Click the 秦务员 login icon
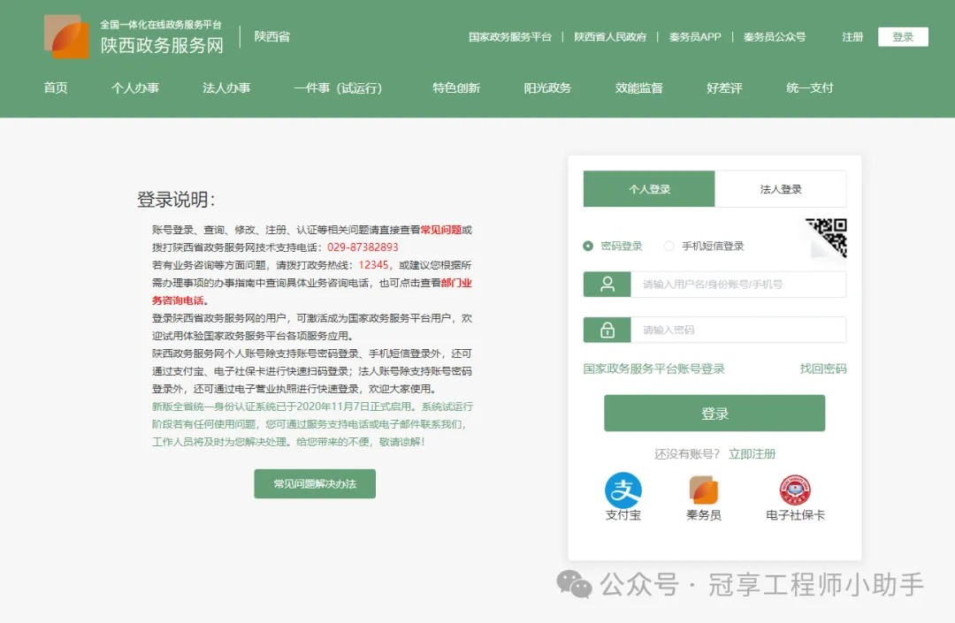The image size is (955, 623). tap(704, 490)
